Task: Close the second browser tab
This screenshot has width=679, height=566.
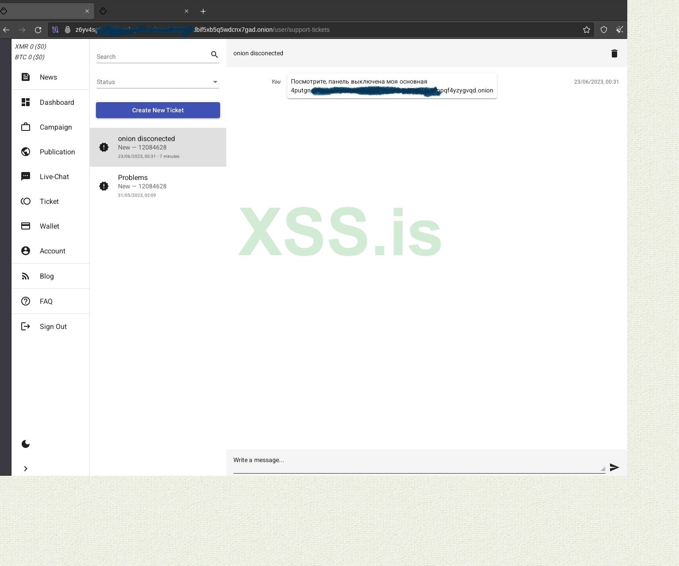Action: pyautogui.click(x=187, y=11)
